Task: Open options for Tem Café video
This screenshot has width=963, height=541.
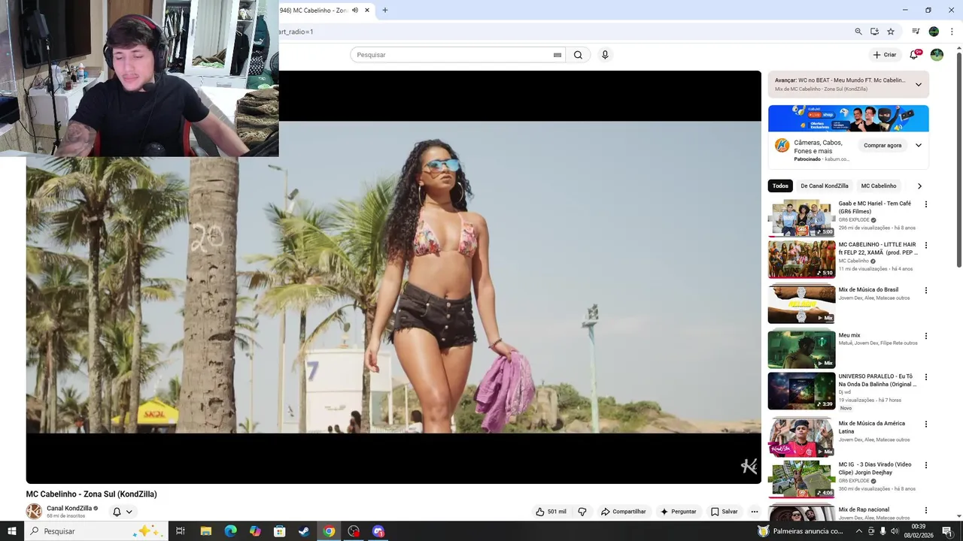Action: (x=926, y=204)
